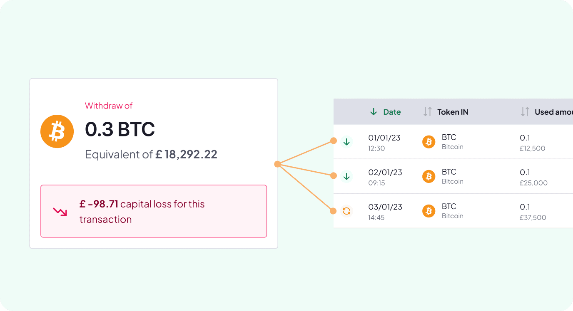The width and height of the screenshot is (573, 311).
Task: Click the green deposit arrow for 02/01/23
Action: (x=346, y=177)
